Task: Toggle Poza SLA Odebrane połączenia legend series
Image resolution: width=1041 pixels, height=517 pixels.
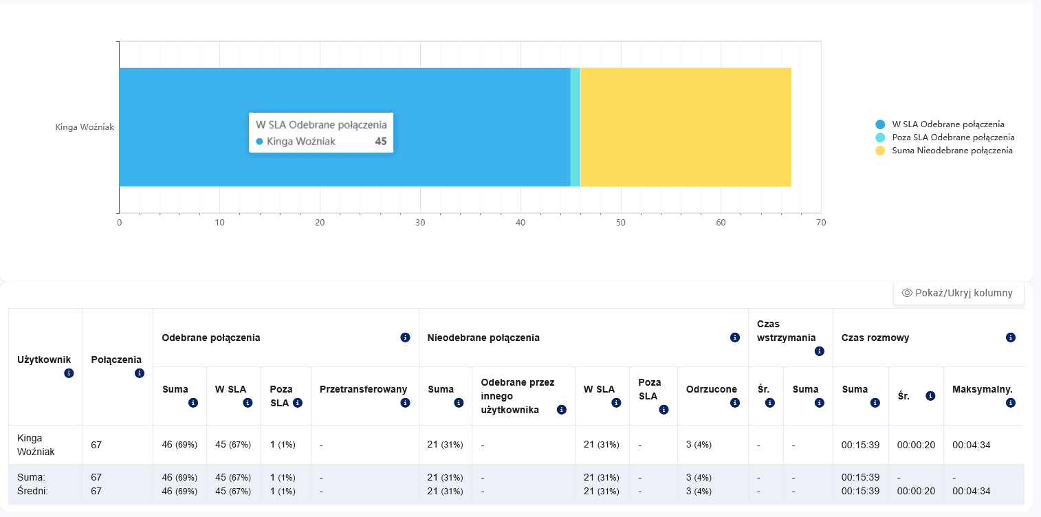Action: [x=945, y=137]
